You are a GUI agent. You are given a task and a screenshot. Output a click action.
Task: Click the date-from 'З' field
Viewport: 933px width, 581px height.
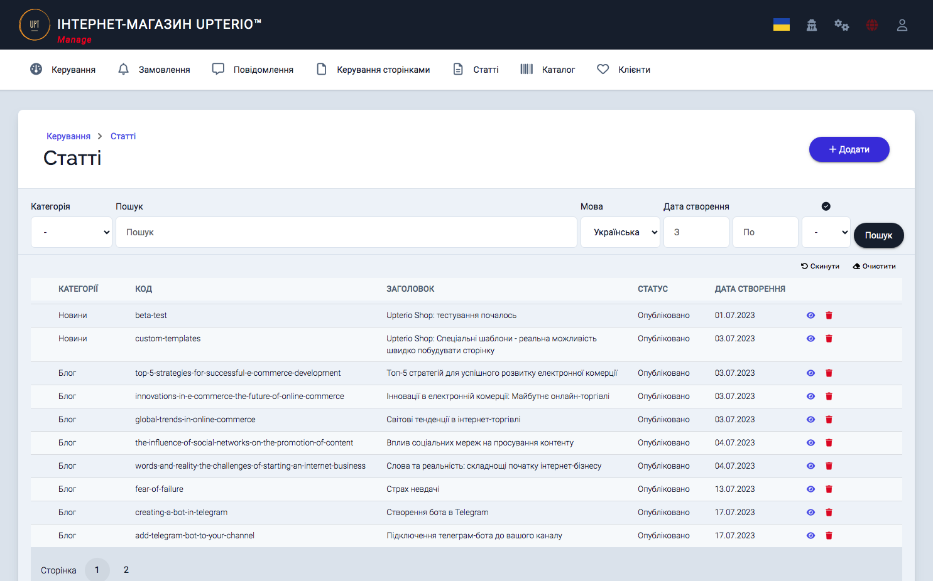[696, 232]
